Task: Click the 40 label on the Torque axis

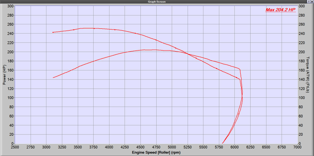Action: point(301,125)
